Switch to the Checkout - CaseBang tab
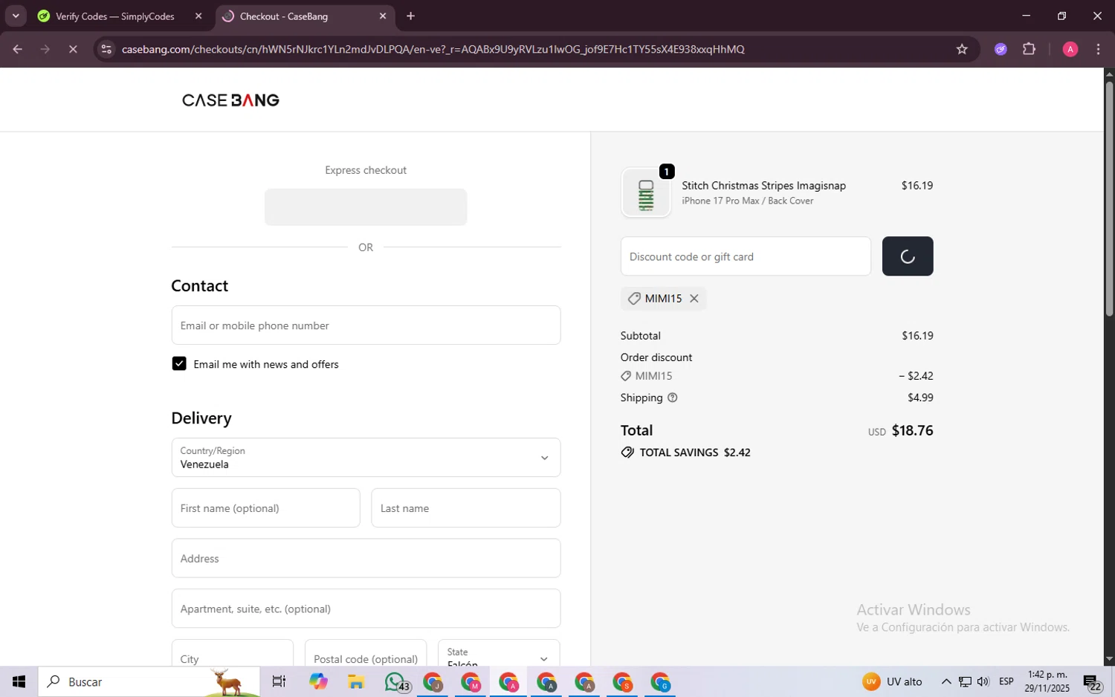The image size is (1115, 697). [284, 16]
